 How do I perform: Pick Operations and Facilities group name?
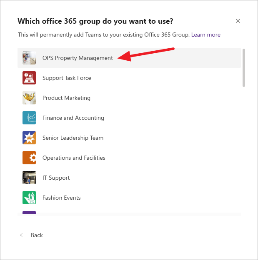coord(74,158)
